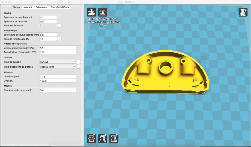This screenshot has height=147, width=251.
Task: Open raft settings button next to Radeau
Action: [79, 67]
